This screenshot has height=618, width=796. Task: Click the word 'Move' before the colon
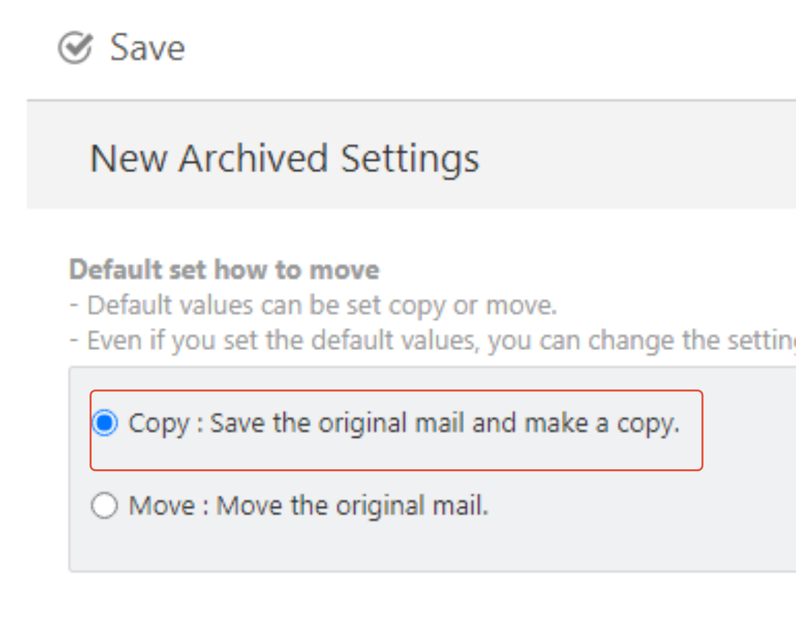[162, 506]
